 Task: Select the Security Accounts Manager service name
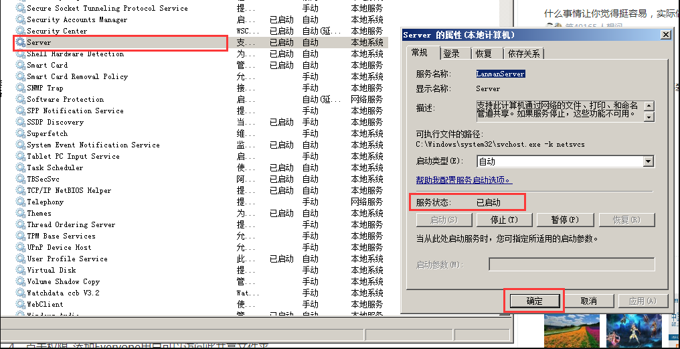pos(77,20)
